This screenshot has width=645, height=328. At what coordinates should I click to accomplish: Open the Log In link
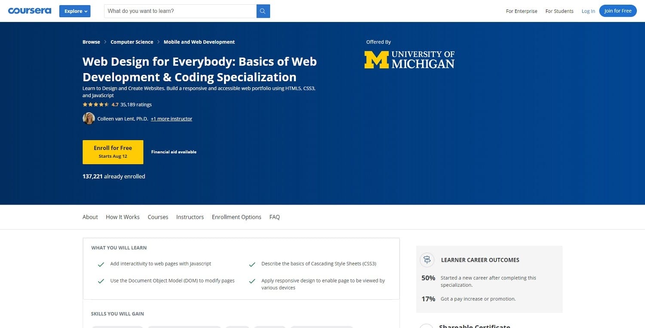click(588, 11)
